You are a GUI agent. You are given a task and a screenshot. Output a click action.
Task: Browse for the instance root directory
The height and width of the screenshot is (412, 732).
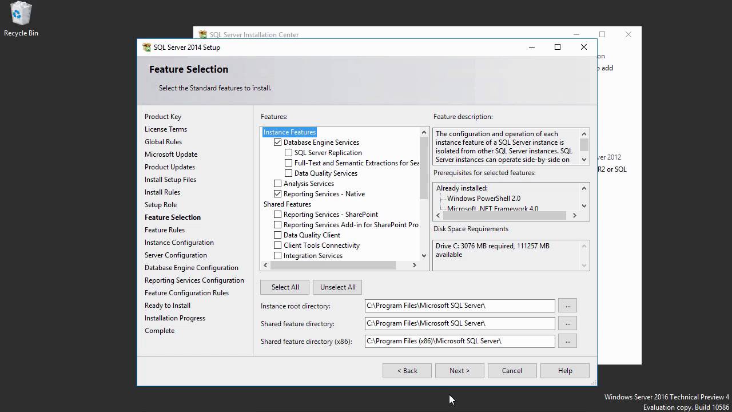[x=568, y=306]
